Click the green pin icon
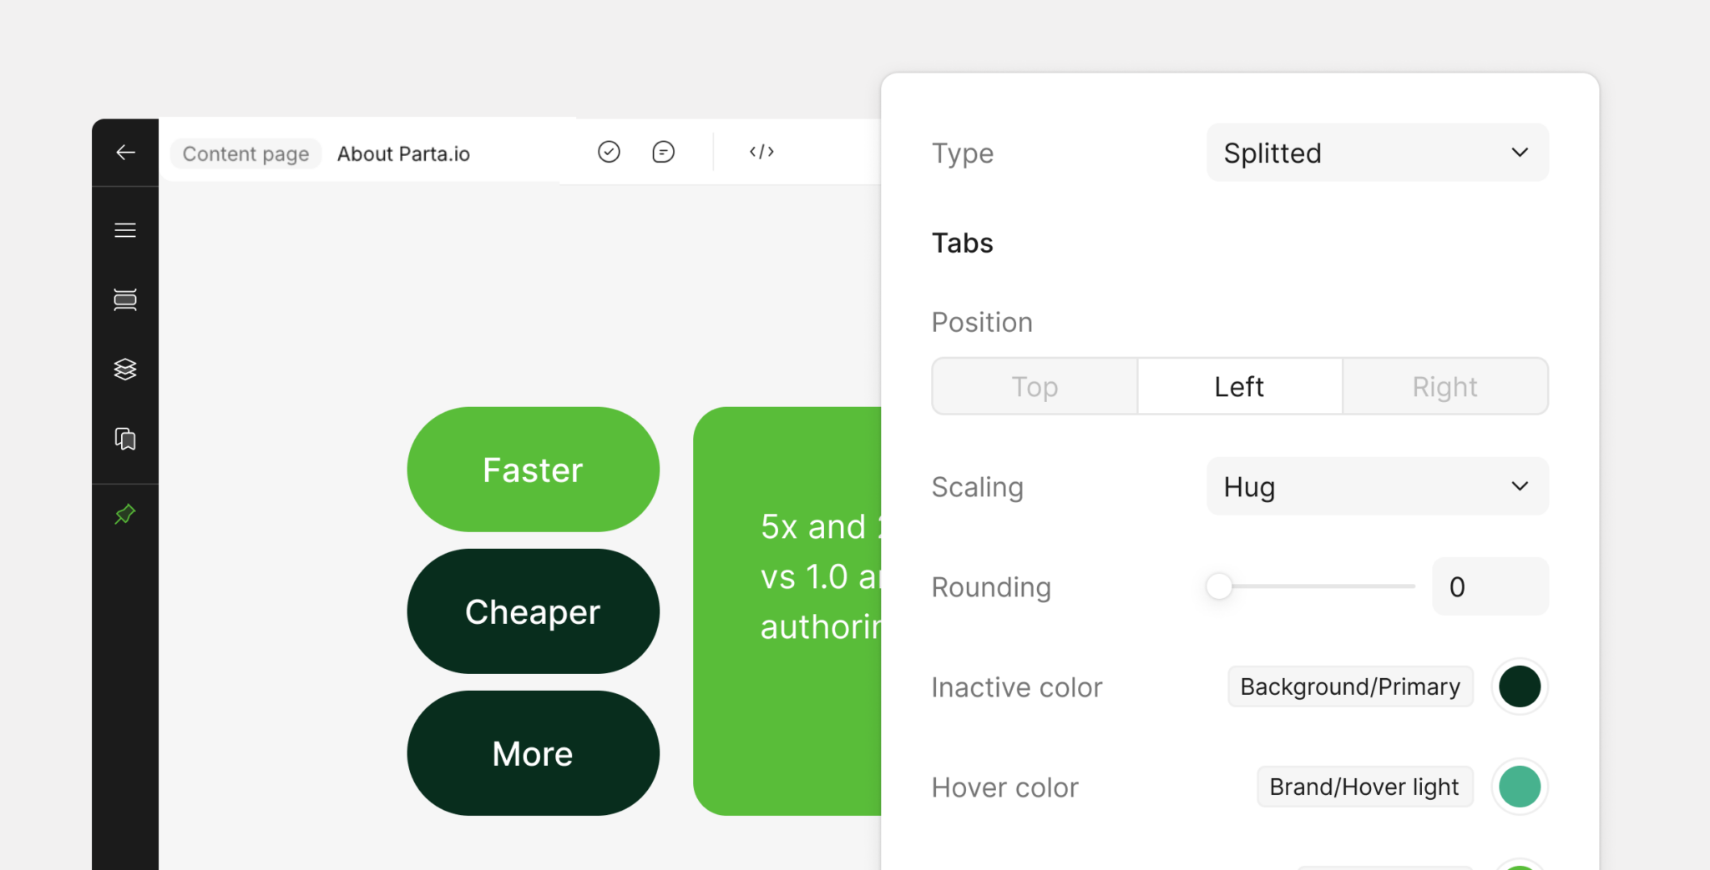 [125, 514]
